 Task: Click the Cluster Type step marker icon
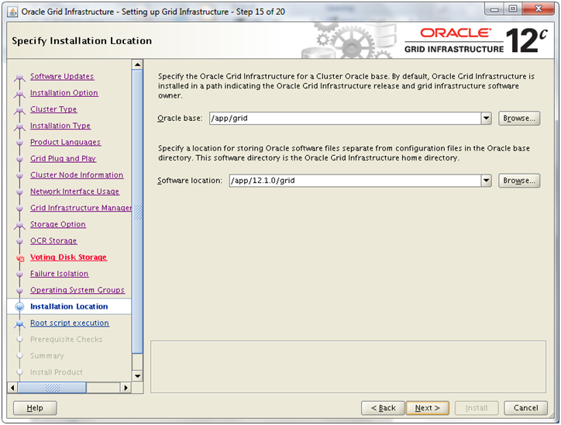click(19, 110)
